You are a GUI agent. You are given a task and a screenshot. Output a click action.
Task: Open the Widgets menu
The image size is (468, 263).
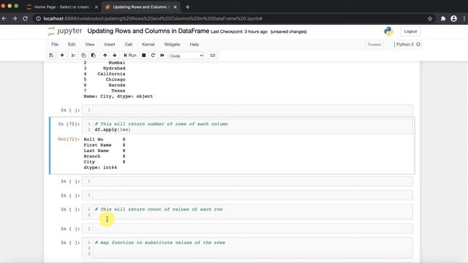tap(172, 45)
